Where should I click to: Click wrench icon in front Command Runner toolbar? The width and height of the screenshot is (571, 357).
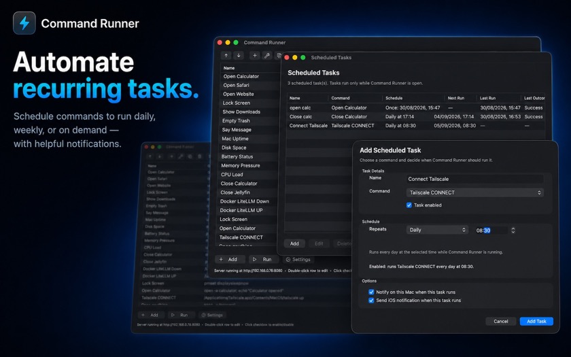pos(267,55)
